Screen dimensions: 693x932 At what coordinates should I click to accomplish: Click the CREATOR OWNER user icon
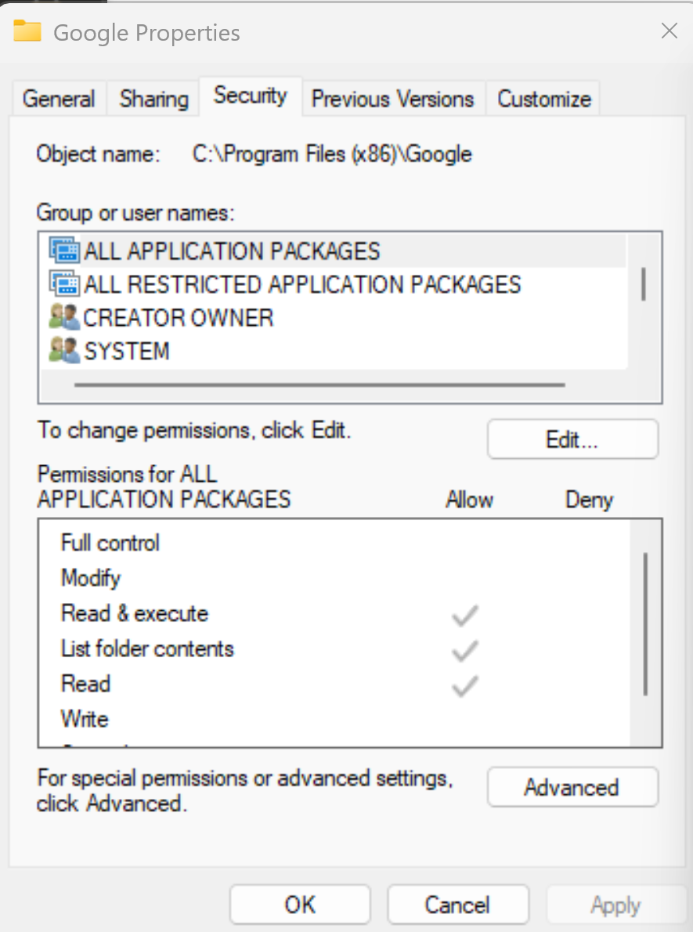[63, 317]
